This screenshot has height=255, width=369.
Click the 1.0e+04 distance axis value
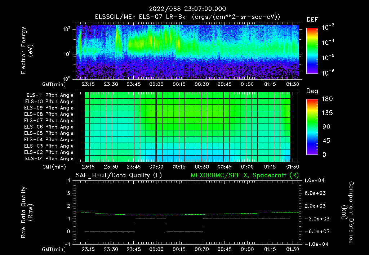tap(315, 180)
